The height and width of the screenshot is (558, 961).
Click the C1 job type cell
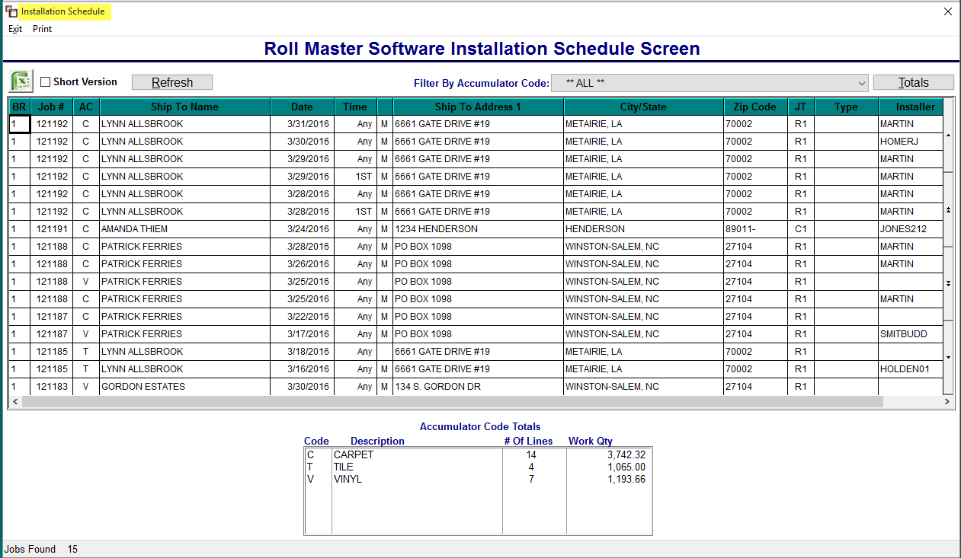point(800,229)
